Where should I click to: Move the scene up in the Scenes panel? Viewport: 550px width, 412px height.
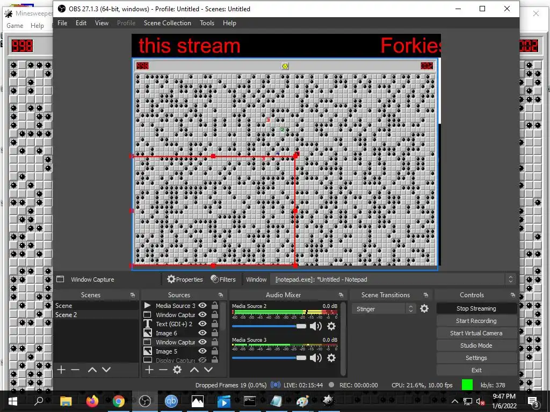[92, 370]
